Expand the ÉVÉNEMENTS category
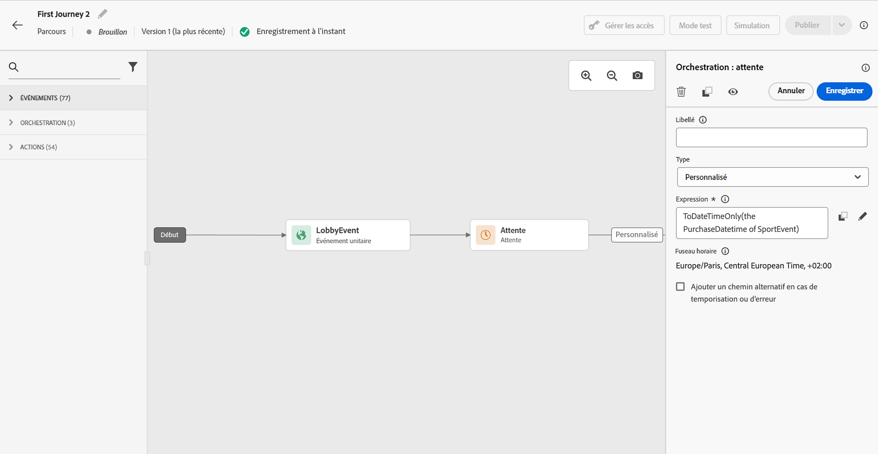Viewport: 878px width, 454px height. point(11,98)
